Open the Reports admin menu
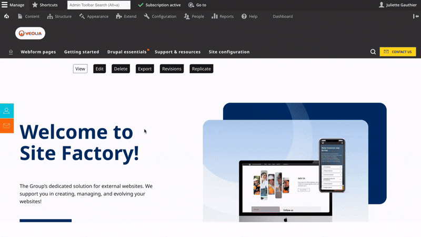 tap(223, 16)
